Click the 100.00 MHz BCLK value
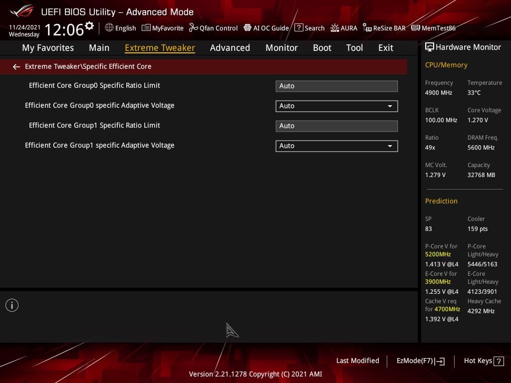511x383 pixels. [x=441, y=120]
